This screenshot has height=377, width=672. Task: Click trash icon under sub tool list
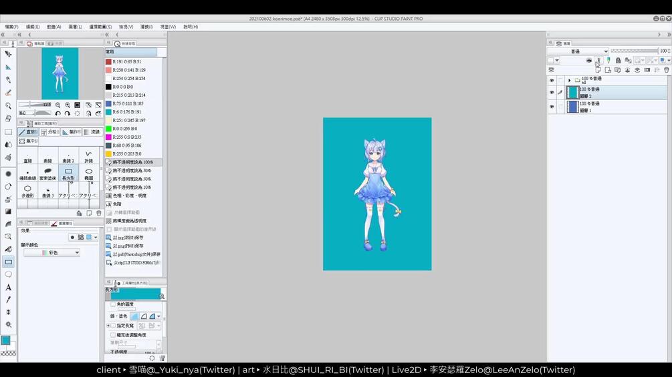point(98,213)
